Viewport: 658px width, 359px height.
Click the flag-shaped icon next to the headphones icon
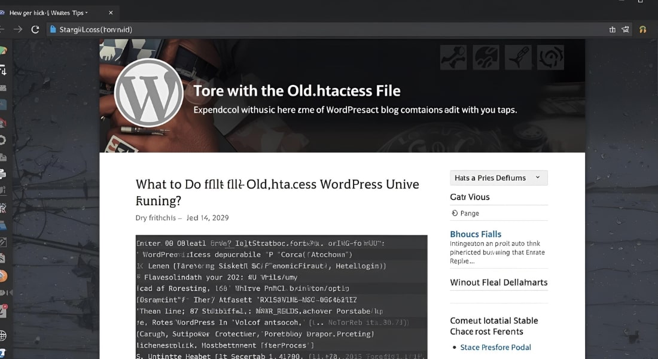(625, 29)
